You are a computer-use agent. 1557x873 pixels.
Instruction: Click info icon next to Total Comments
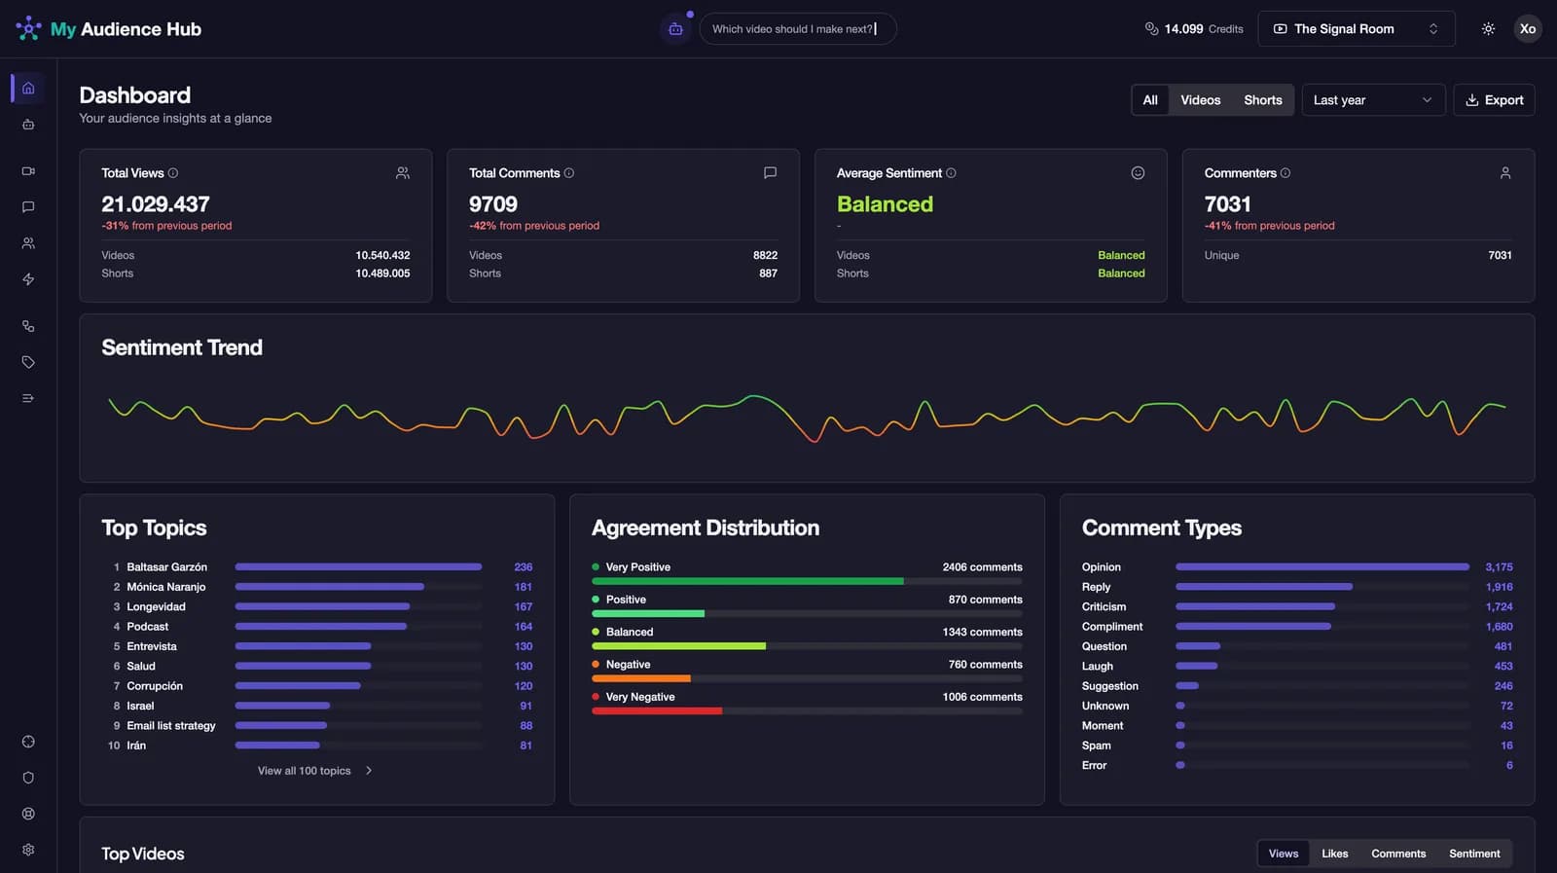(x=569, y=173)
